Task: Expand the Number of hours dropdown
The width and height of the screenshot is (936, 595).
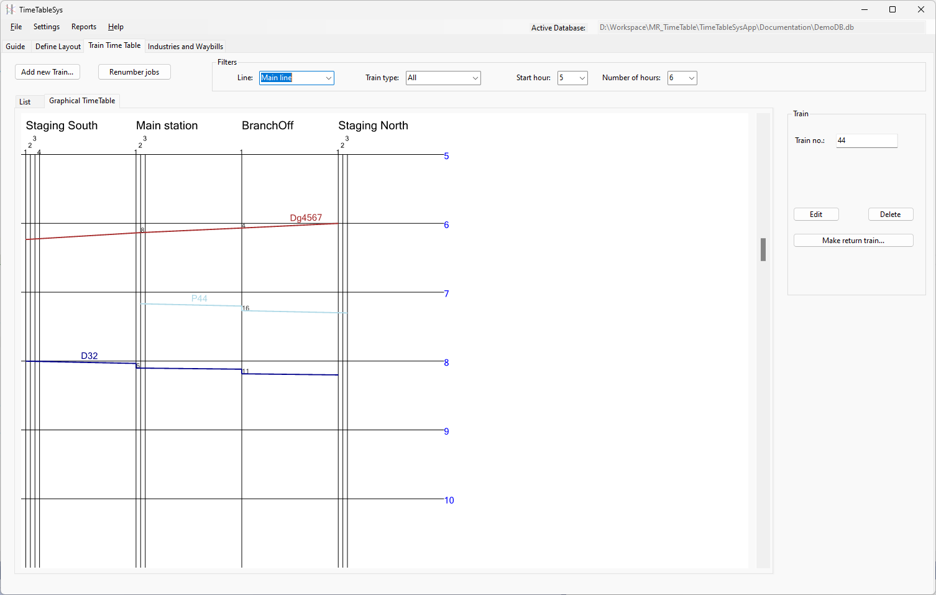Action: tap(682, 78)
